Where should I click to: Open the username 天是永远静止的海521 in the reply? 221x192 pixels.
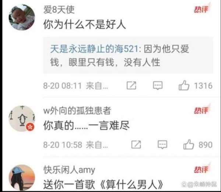click(94, 49)
